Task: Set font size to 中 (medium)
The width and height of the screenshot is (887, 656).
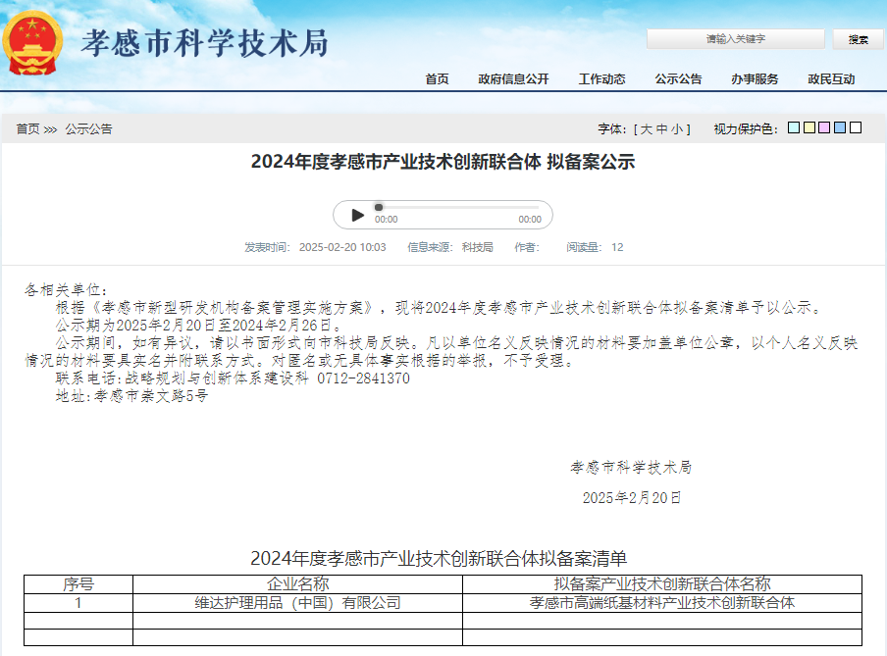Action: [x=662, y=128]
